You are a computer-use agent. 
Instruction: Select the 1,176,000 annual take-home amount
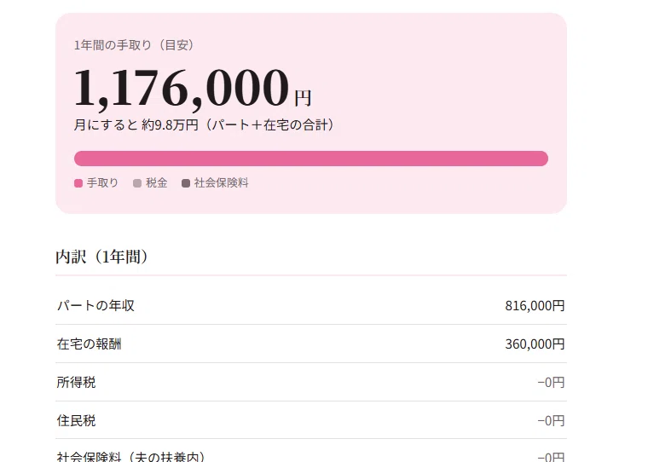point(182,88)
